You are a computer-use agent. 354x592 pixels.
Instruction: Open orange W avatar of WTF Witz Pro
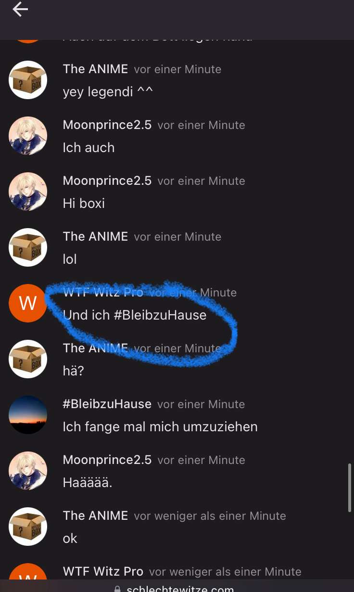pos(28,303)
